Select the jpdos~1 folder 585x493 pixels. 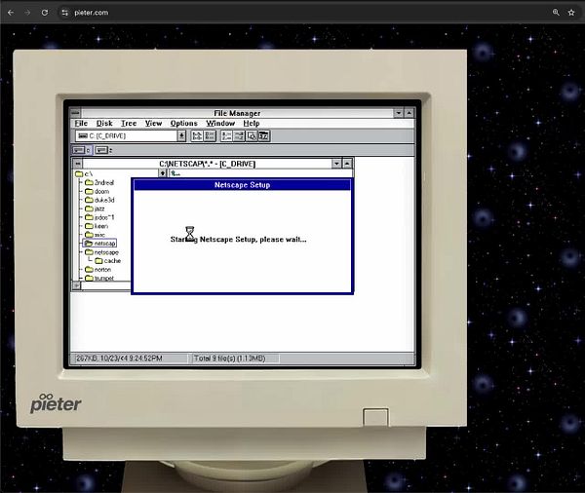click(x=100, y=217)
